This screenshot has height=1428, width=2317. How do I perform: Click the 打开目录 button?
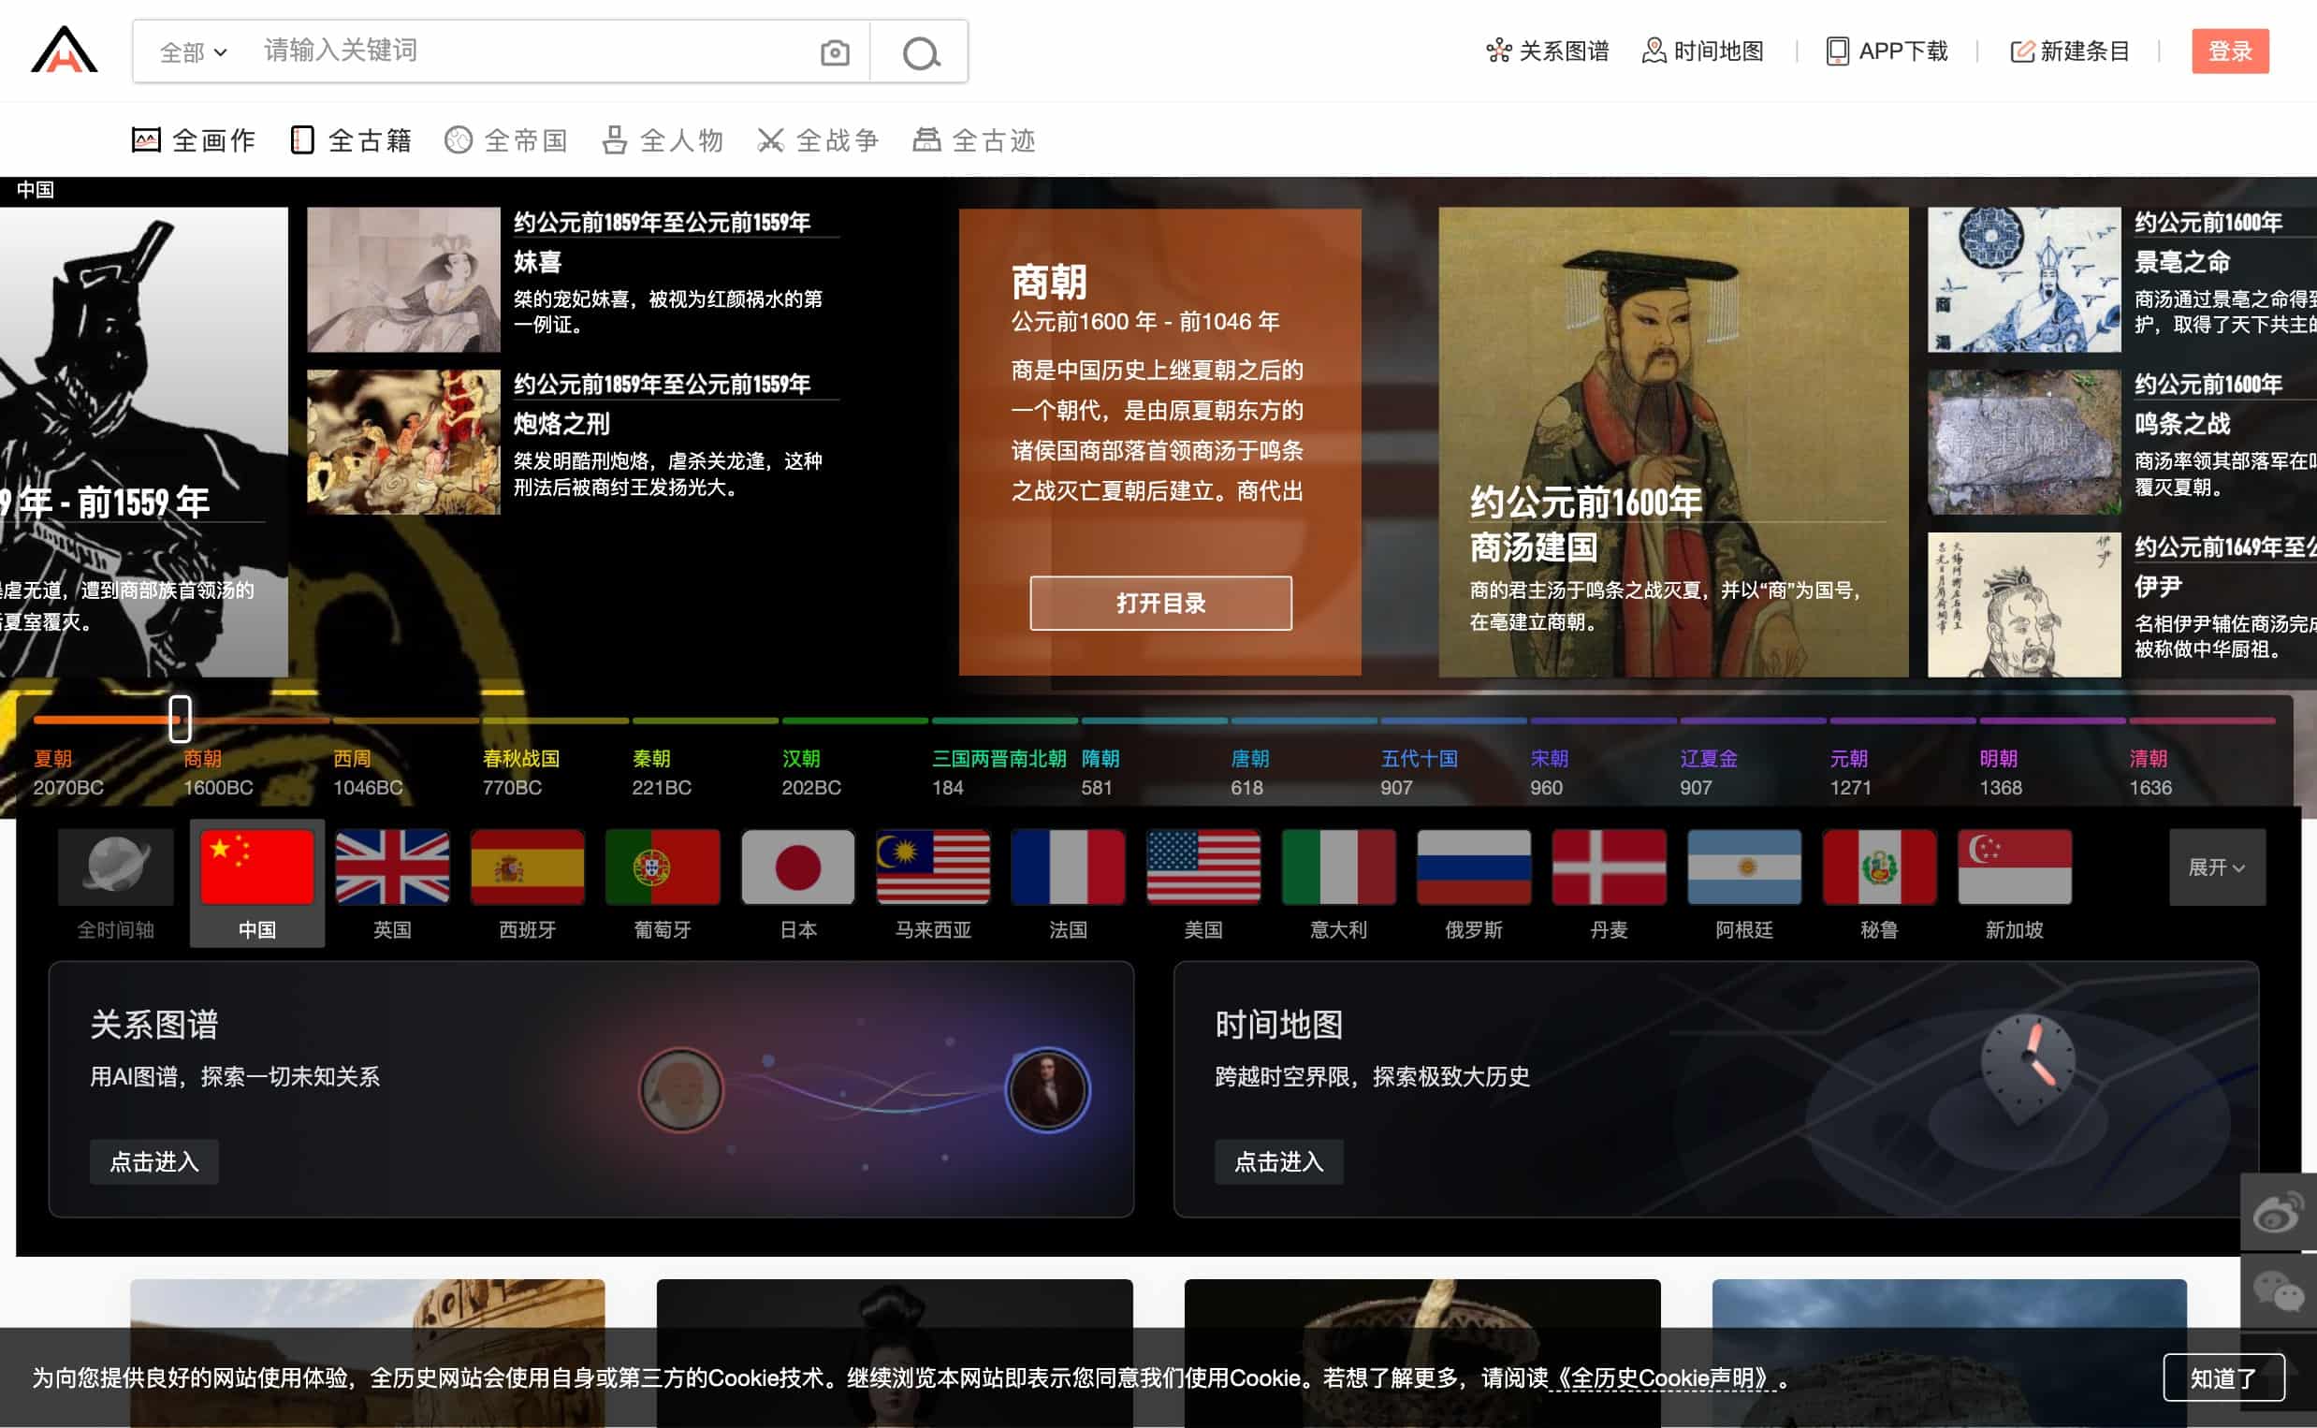pyautogui.click(x=1160, y=603)
